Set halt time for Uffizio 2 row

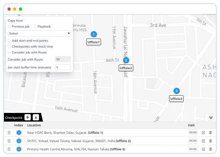pos(193,141)
